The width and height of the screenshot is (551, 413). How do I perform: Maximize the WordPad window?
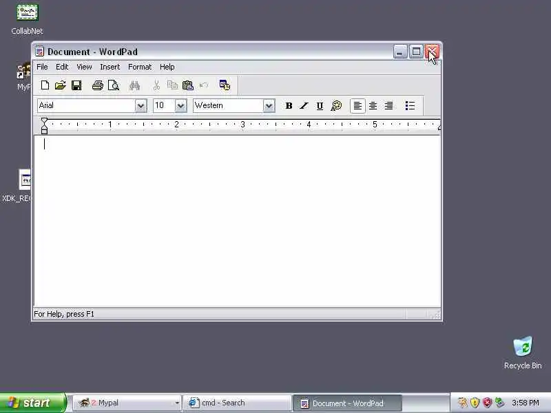coord(416,52)
